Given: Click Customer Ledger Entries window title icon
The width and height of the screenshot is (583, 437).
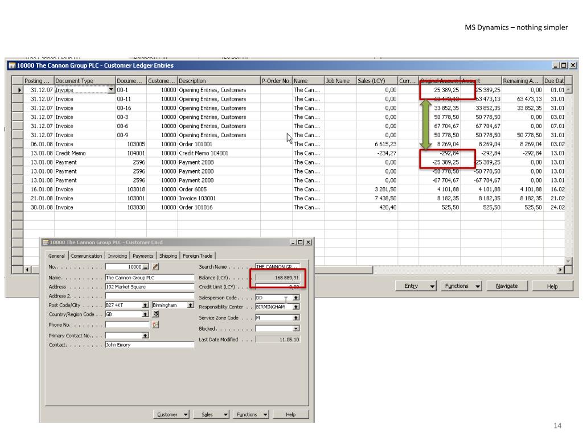Looking at the screenshot, I should click(12, 65).
